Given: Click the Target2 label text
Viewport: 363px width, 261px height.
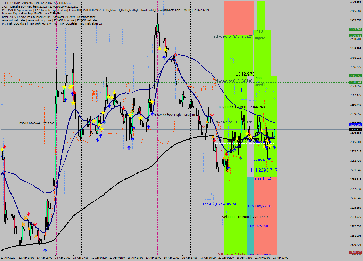Looking at the screenshot, I should click(x=259, y=38).
